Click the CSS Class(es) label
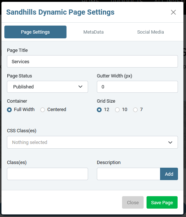The image size is (186, 217). click(22, 131)
